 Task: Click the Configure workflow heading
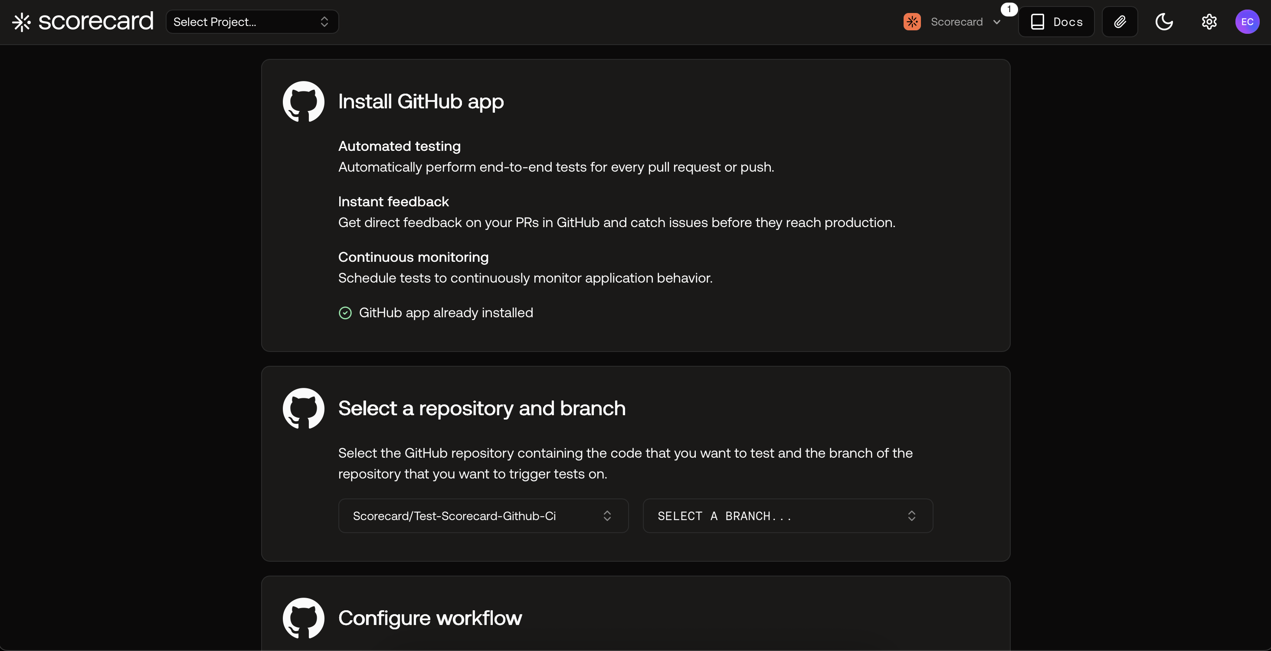430,618
